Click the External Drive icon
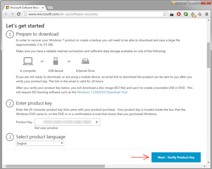The height and width of the screenshot is (169, 212). pyautogui.click(x=85, y=61)
